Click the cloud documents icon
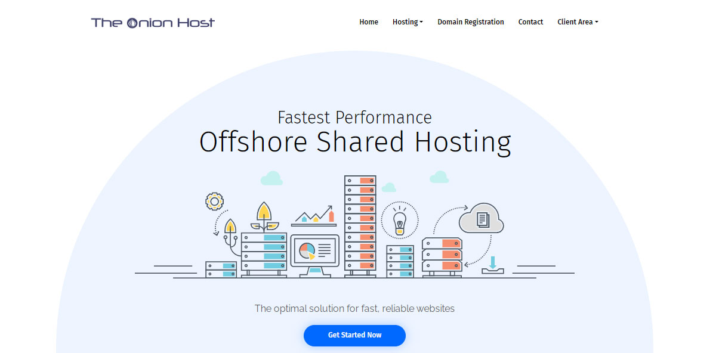The image size is (716, 353). pyautogui.click(x=482, y=218)
